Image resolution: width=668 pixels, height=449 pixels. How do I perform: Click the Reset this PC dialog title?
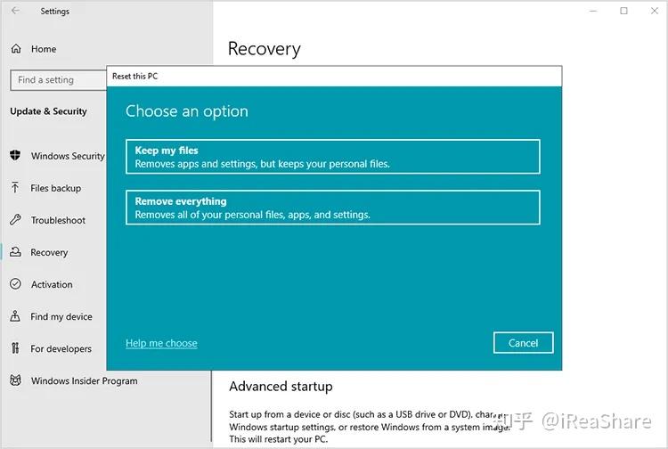click(134, 77)
